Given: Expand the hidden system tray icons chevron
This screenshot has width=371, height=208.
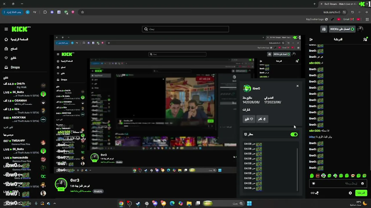Looking at the screenshot, I should [54, 203].
